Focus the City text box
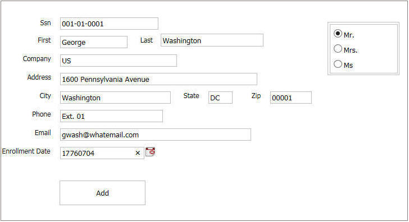The height and width of the screenshot is (222, 409). click(115, 98)
